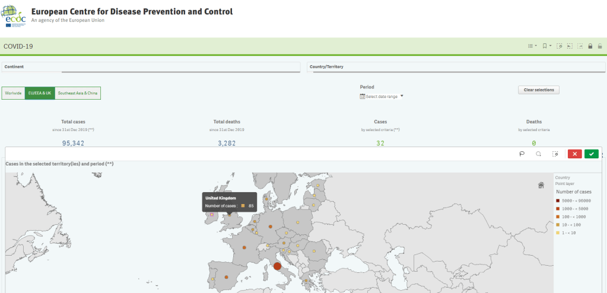
Task: Select Southeast Asia & China tab
Action: pyautogui.click(x=77, y=93)
